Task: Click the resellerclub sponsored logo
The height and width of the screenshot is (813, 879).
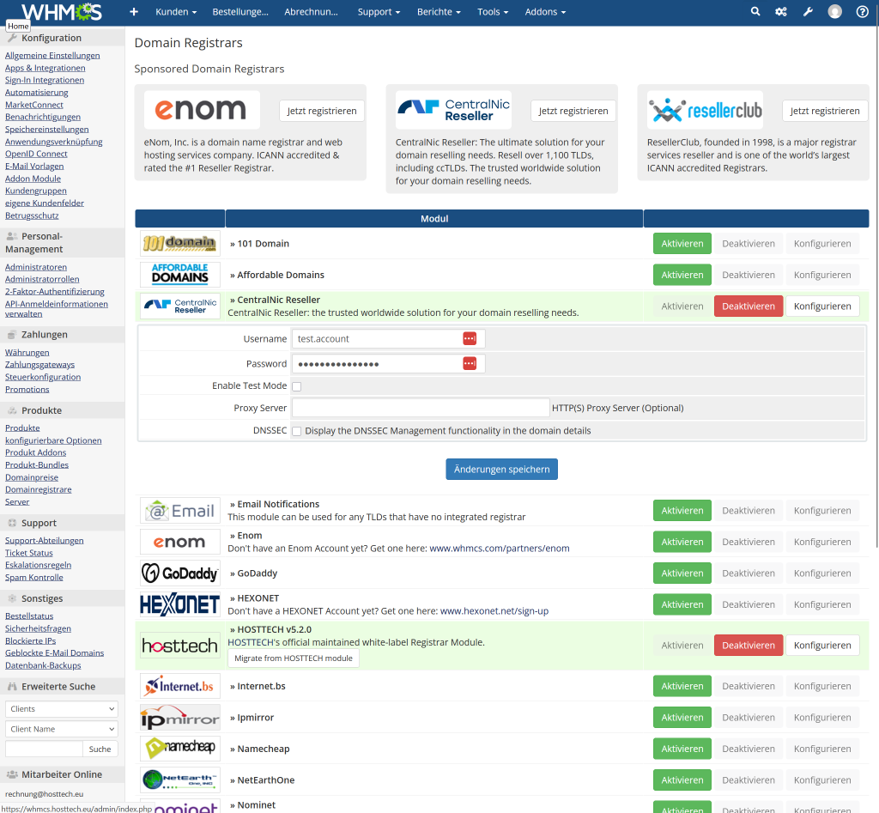Action: coord(705,110)
